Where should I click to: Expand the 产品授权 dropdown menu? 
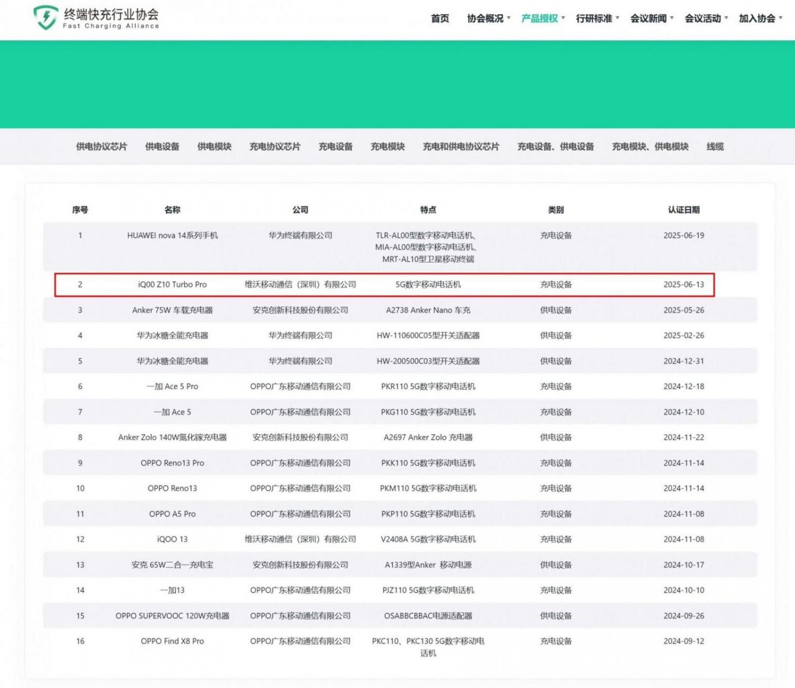542,19
